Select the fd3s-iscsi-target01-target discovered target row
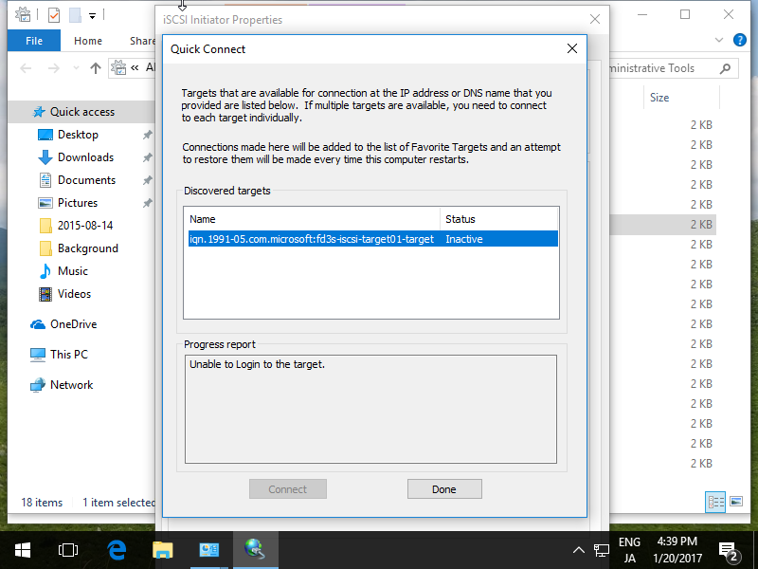This screenshot has height=569, width=758. point(372,239)
